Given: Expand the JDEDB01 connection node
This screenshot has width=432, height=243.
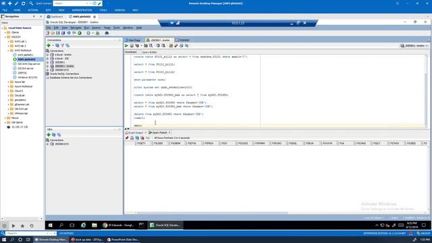Looking at the screenshot, I should [48, 62].
